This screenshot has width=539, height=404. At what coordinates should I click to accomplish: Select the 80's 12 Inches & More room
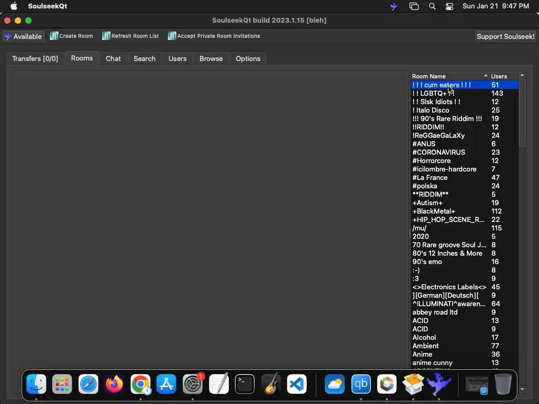464,253
